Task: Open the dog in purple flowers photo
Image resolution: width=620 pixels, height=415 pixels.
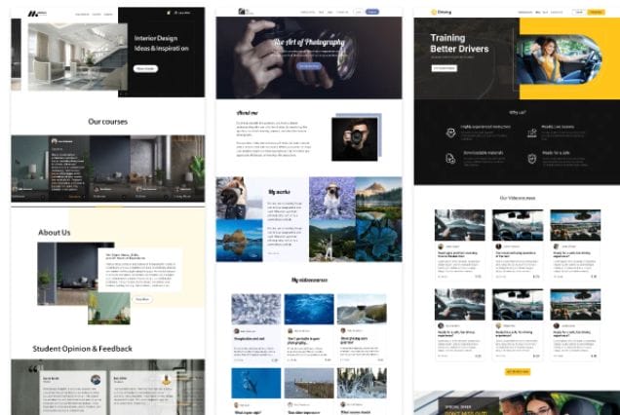Action: pos(332,198)
